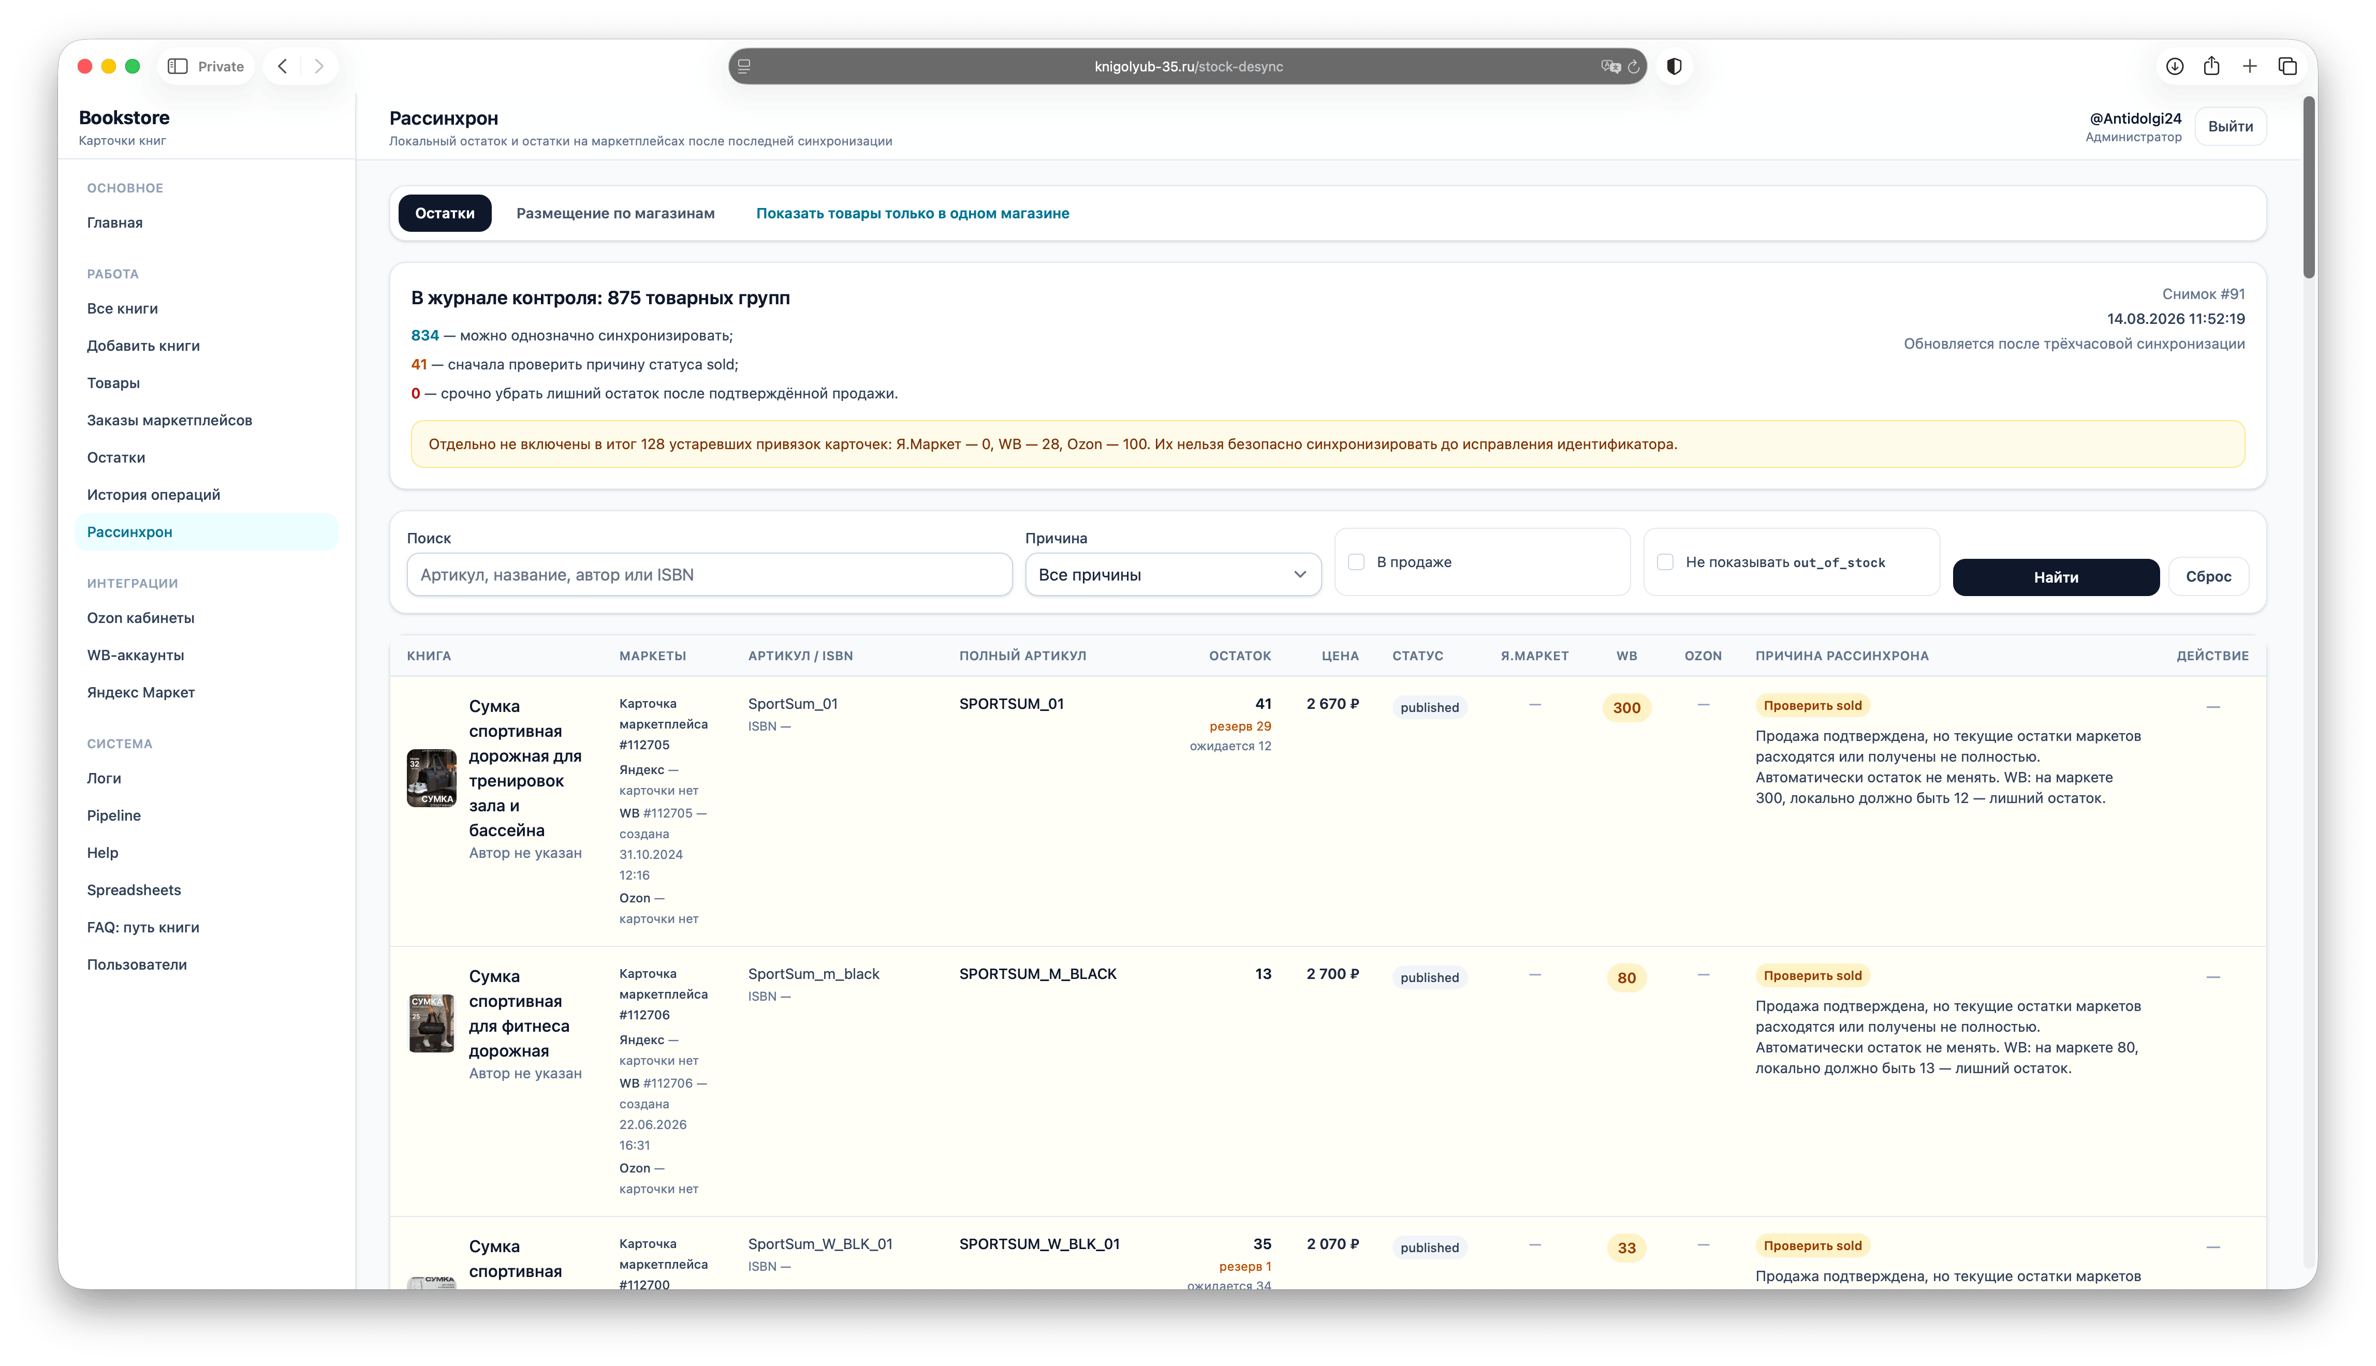Click the Сброс button
The image size is (2376, 1366).
(2208, 577)
